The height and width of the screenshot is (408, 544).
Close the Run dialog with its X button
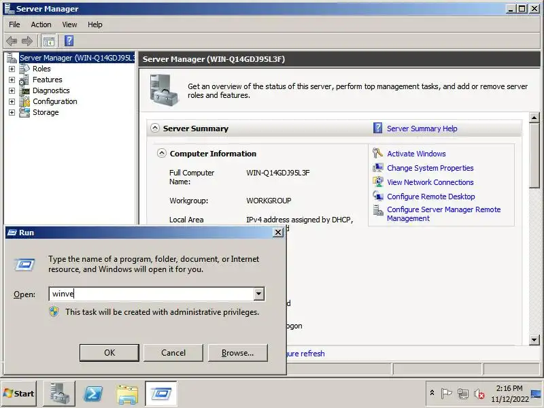click(278, 233)
